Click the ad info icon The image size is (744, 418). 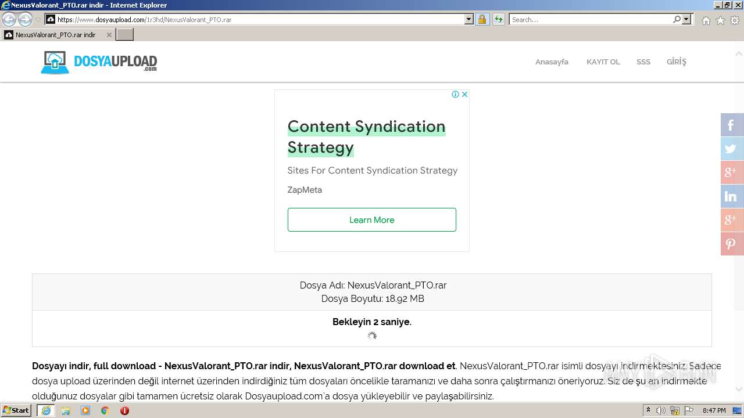pyautogui.click(x=456, y=94)
